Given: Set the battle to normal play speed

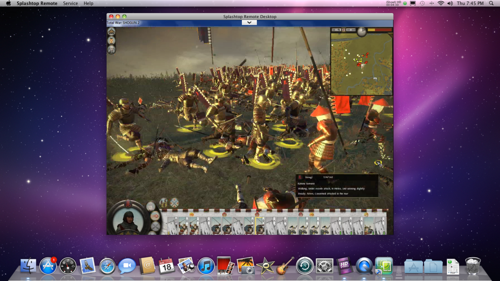Looking at the screenshot, I should pyautogui.click(x=344, y=30).
